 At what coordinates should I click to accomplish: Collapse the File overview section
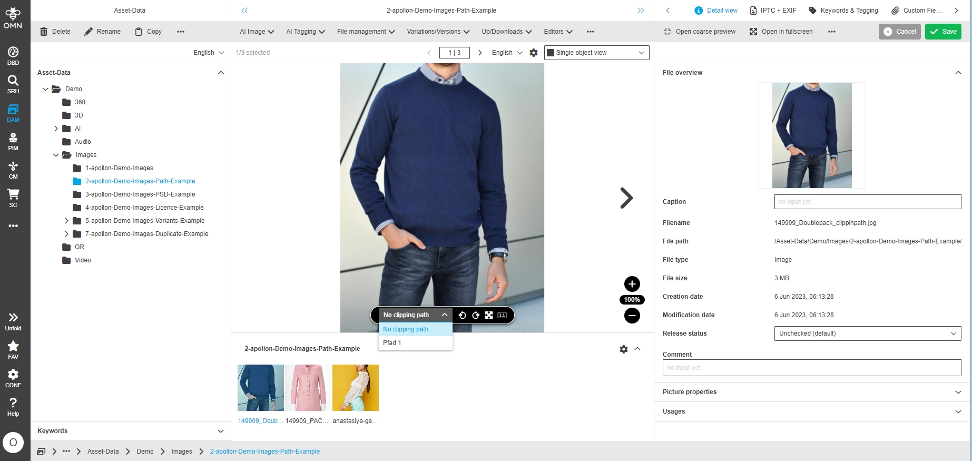[958, 73]
